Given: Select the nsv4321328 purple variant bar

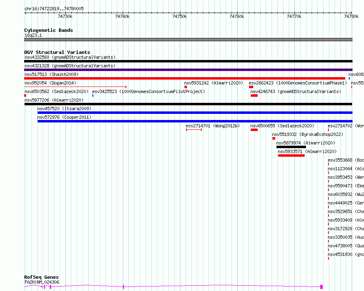Looking at the screenshot, I should coord(188,70).
